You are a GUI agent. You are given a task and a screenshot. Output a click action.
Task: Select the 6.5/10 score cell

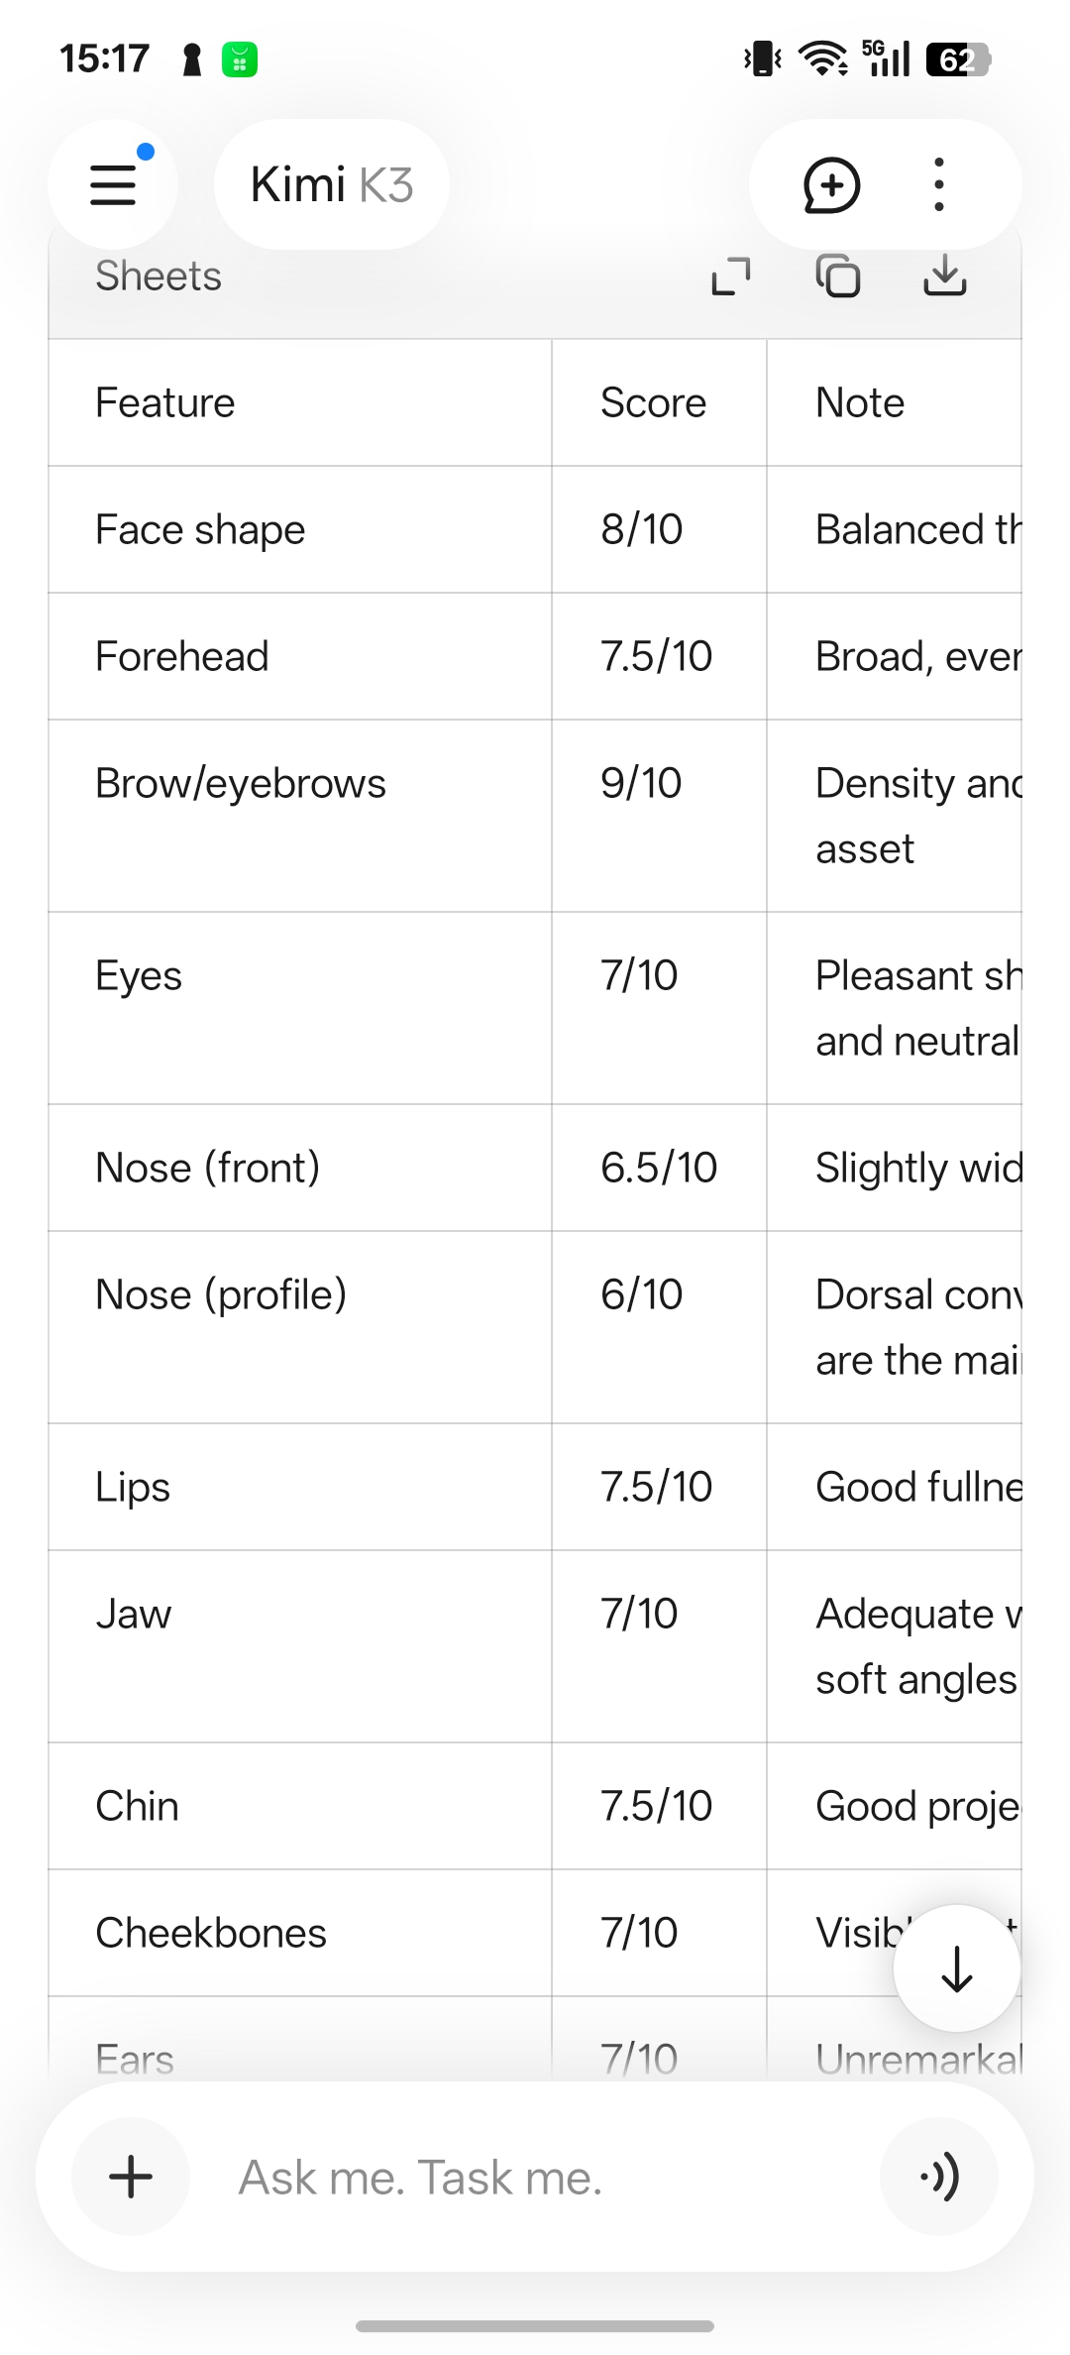659,1168
